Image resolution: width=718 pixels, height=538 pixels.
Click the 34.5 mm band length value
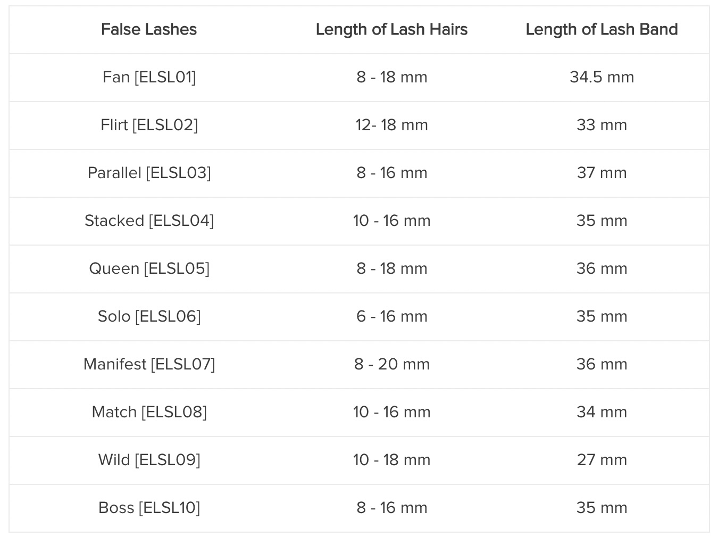coord(602,78)
